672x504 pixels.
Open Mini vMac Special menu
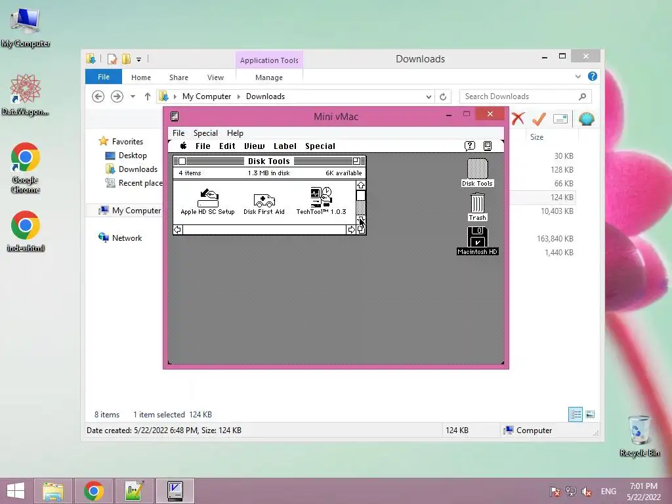pos(205,133)
